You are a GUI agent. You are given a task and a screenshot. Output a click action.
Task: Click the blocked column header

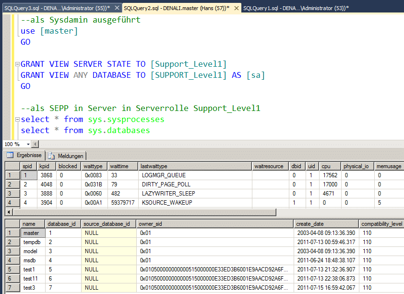(x=69, y=166)
